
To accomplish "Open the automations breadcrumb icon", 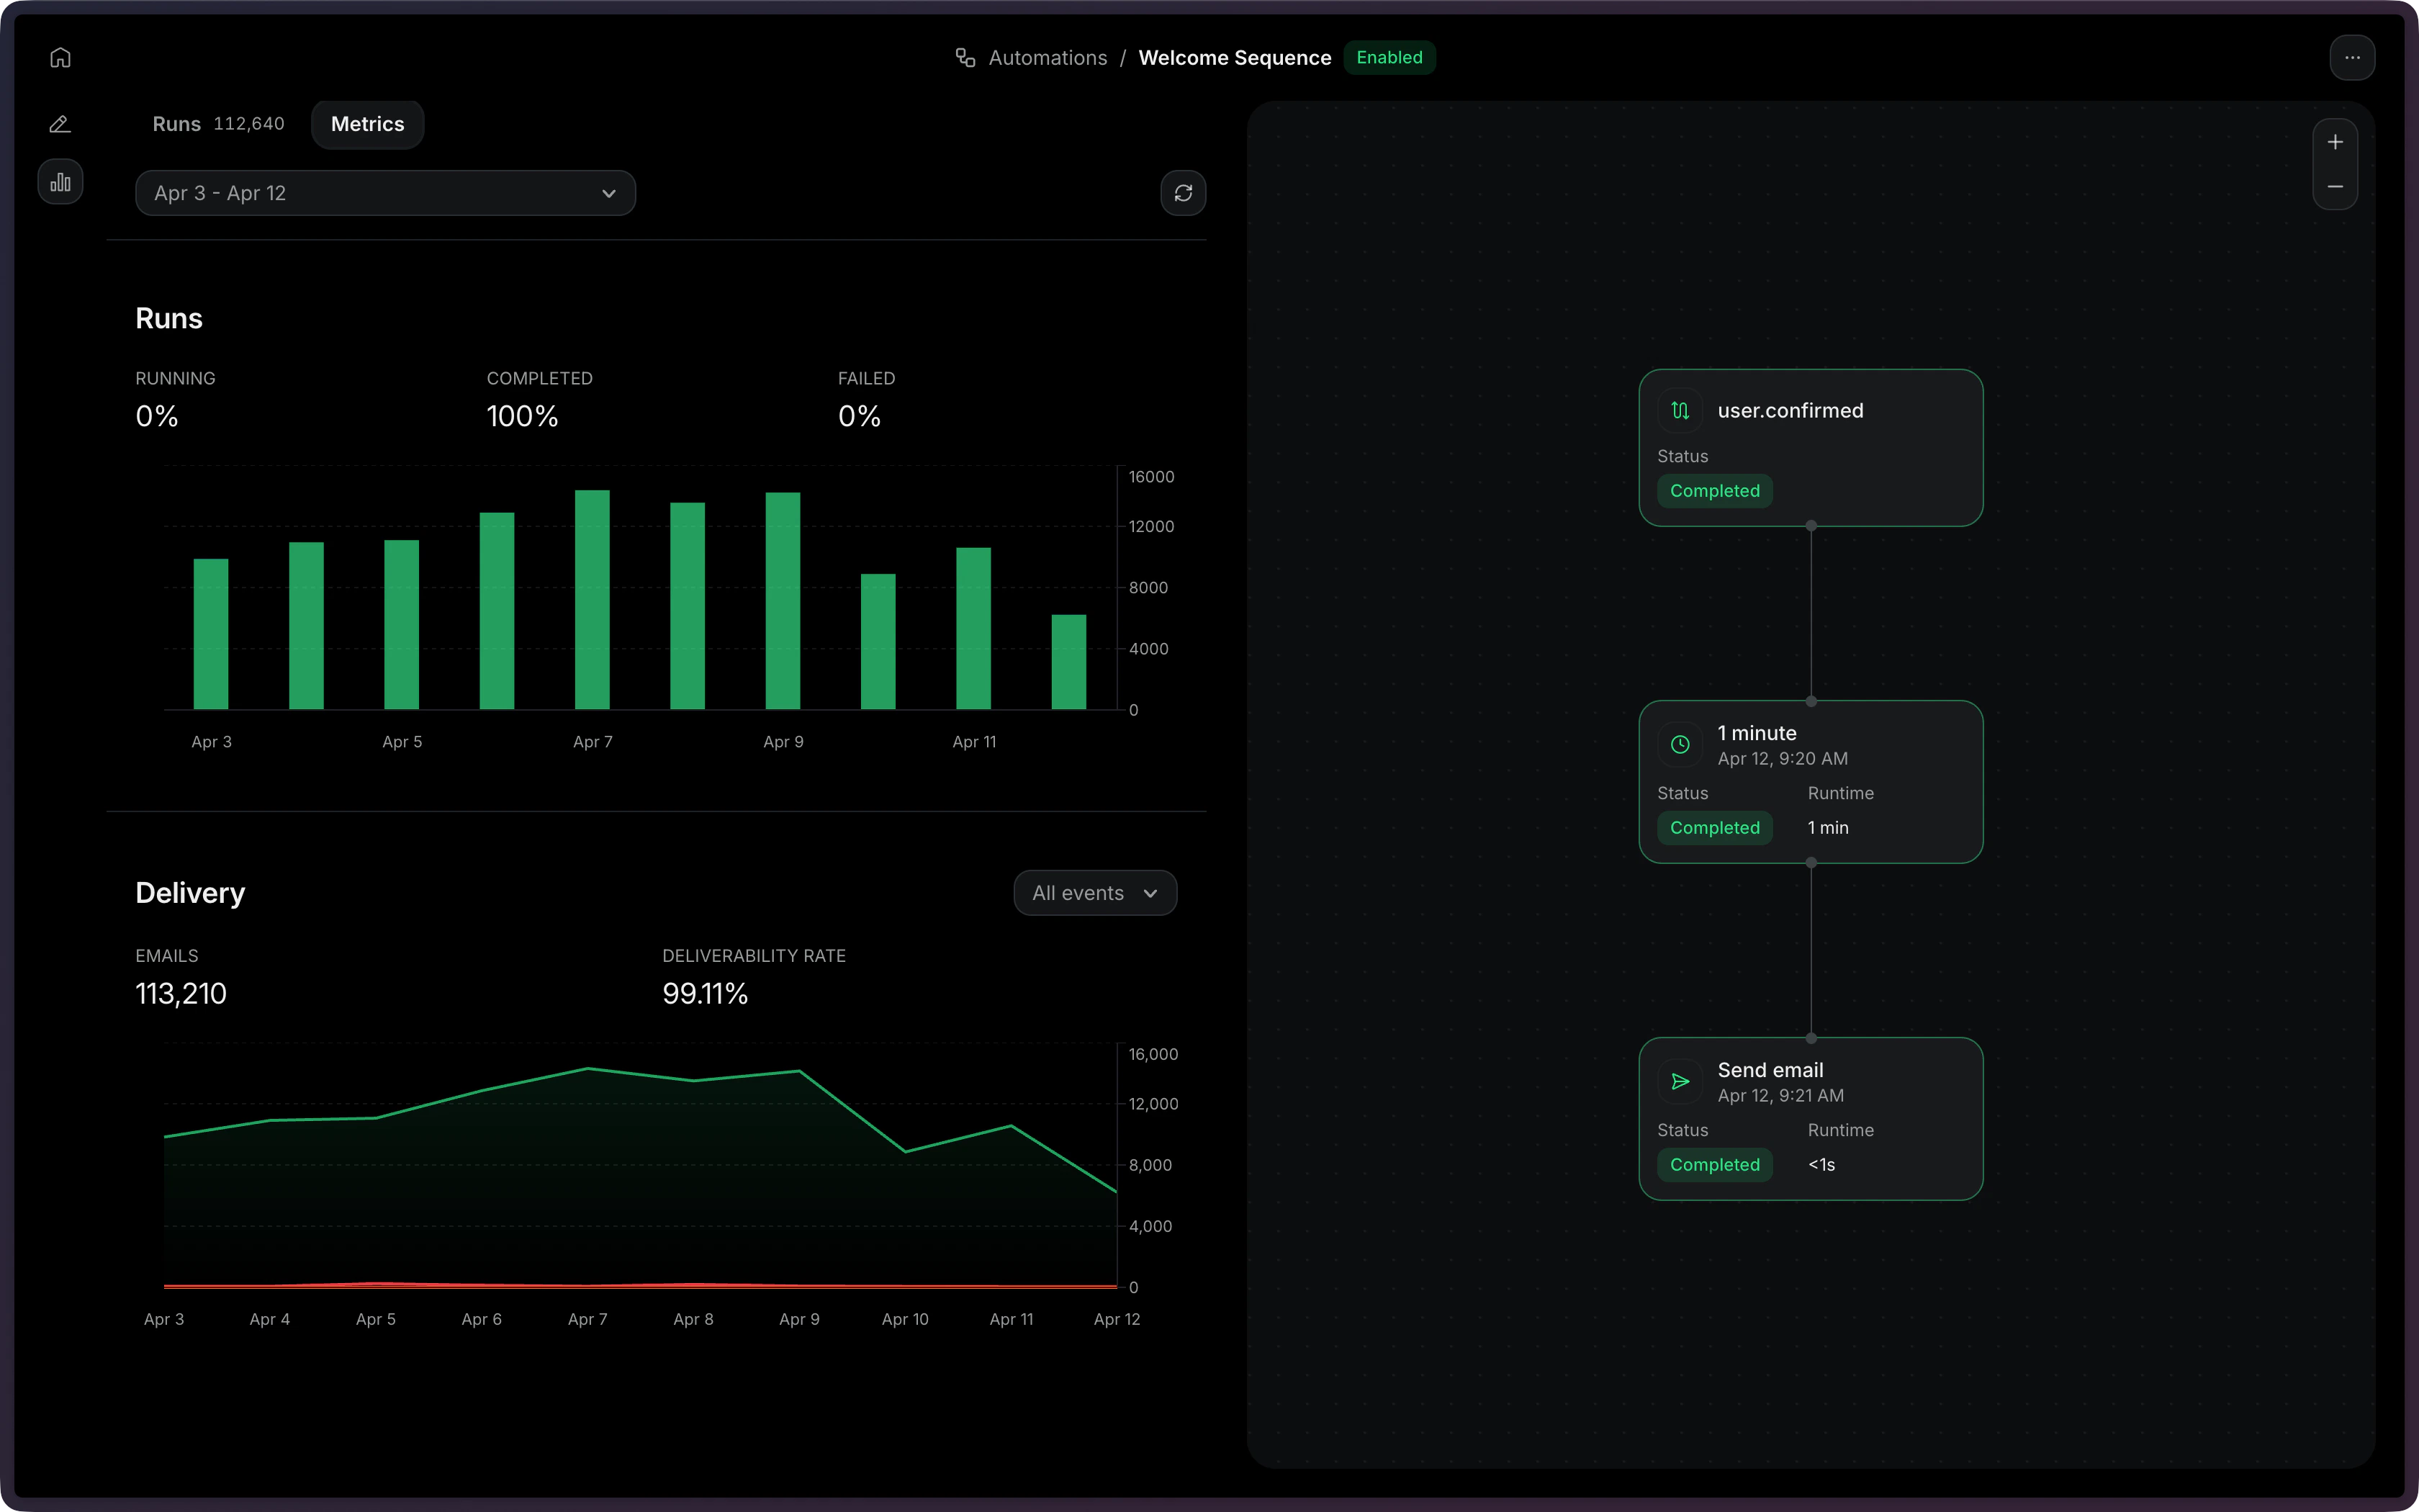I will pos(963,57).
